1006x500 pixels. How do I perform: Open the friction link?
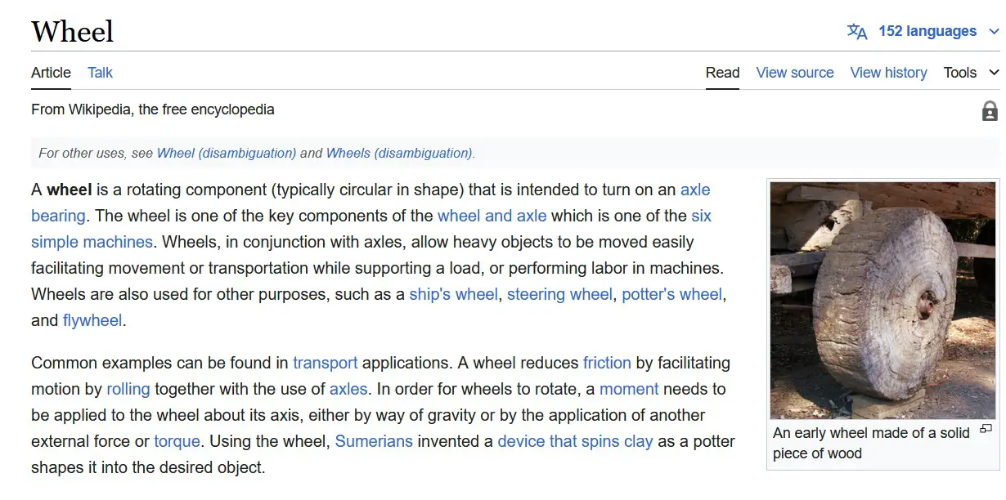click(607, 363)
